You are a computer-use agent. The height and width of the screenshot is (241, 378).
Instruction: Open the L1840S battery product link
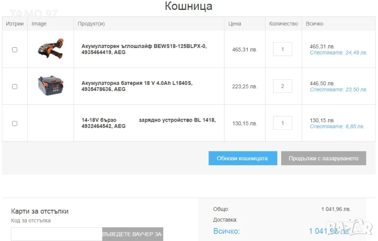tap(137, 86)
